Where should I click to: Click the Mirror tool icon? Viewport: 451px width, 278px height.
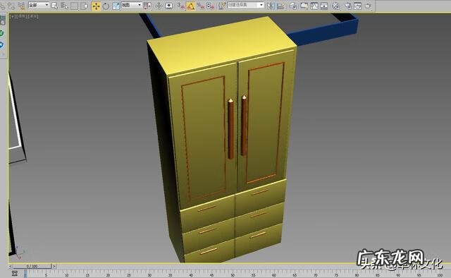[x=271, y=6]
